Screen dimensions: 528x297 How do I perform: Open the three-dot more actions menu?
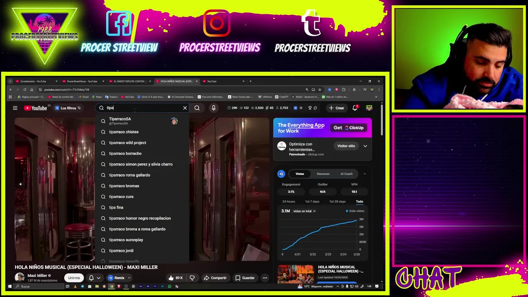click(x=265, y=278)
